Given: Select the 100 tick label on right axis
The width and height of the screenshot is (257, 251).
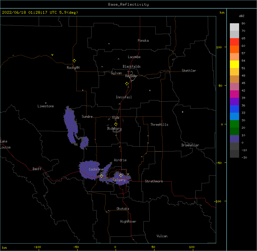Looking at the screenshot, I should tap(219, 47).
